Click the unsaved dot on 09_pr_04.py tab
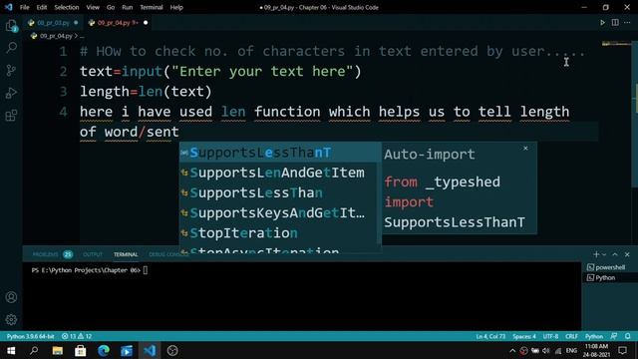 coord(146,23)
